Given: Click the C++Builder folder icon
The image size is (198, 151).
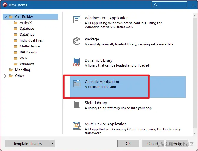Looking at the screenshot, I should tap(11, 17).
